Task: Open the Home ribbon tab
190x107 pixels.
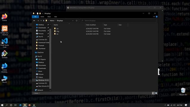Action: [42, 17]
